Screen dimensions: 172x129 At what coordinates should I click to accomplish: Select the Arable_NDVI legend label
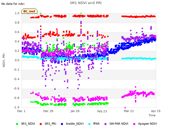tap(75, 124)
